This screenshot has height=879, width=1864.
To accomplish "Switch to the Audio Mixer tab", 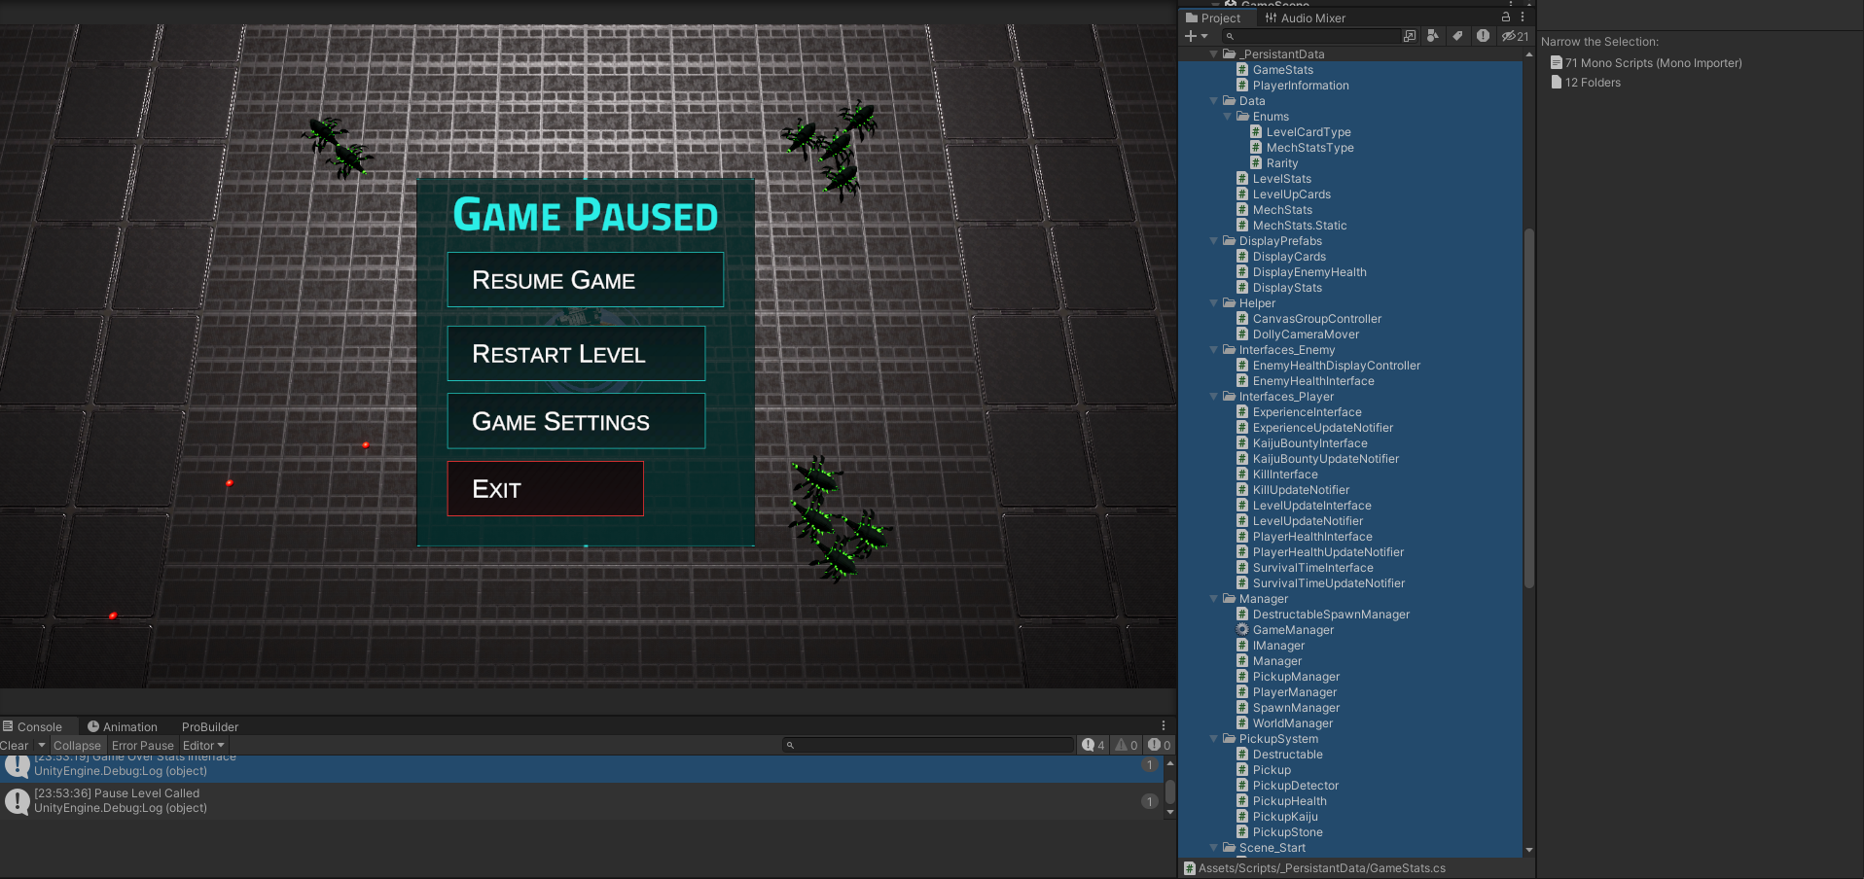I will pos(1306,18).
